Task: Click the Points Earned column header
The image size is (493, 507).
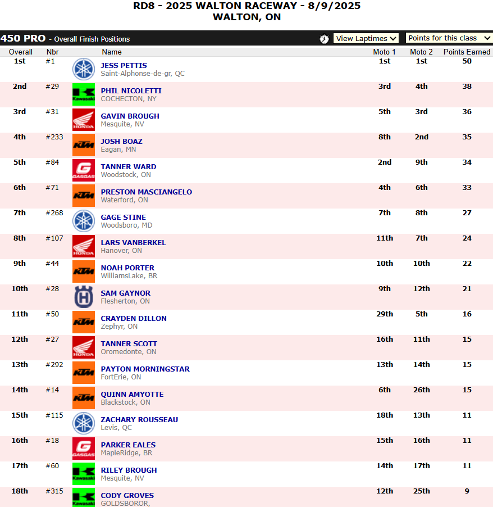Action: [467, 52]
